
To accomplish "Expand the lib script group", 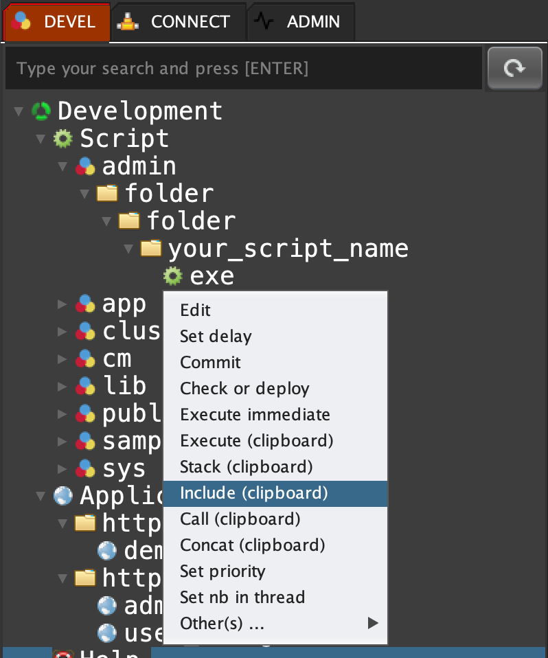I will [x=62, y=386].
